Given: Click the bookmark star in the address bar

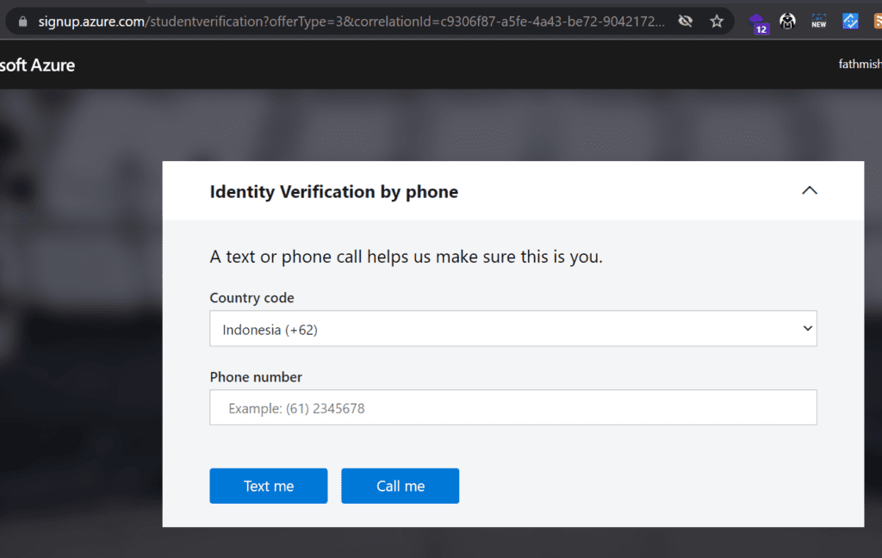Looking at the screenshot, I should tap(717, 21).
